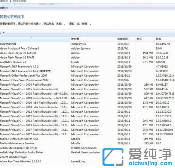Sort by 安装时间 column header
Screen dimensions: 175x168
123,39
